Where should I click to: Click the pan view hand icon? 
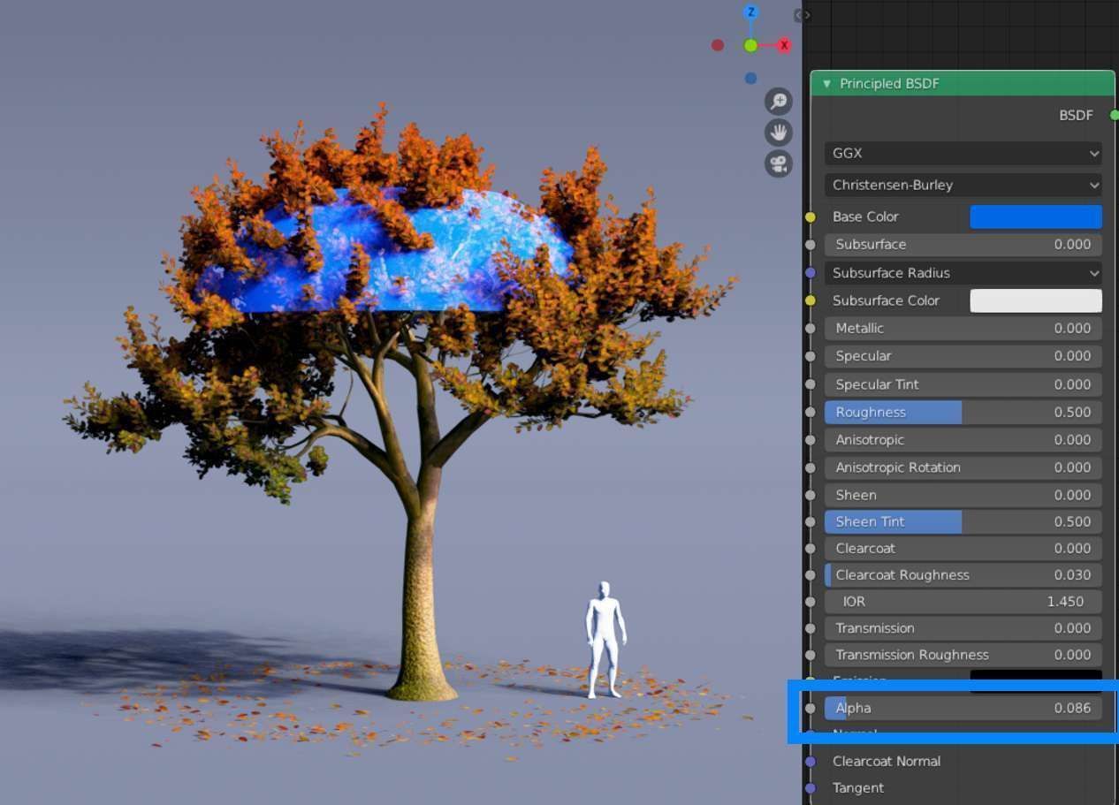pyautogui.click(x=779, y=133)
